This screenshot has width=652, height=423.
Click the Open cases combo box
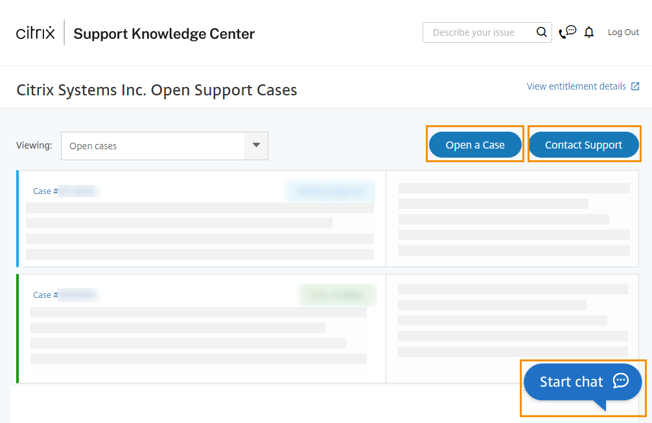pos(165,146)
